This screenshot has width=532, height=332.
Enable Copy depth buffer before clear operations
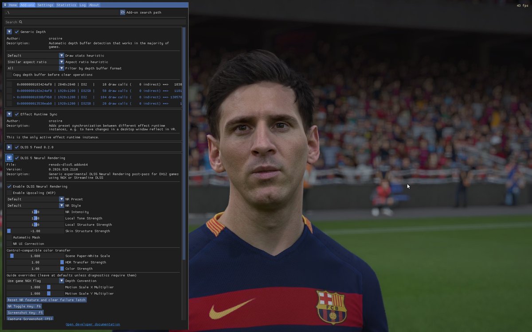tap(9, 75)
